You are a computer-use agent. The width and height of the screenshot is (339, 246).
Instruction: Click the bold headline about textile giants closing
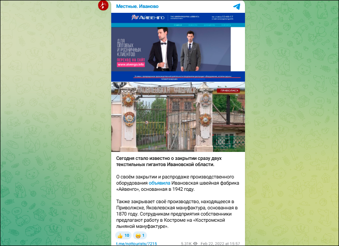pyautogui.click(x=165, y=161)
